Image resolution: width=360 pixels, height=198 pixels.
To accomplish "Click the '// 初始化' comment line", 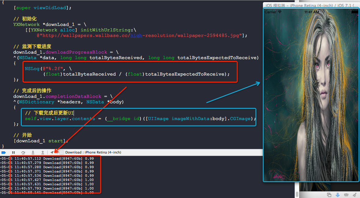I will pos(25,19).
